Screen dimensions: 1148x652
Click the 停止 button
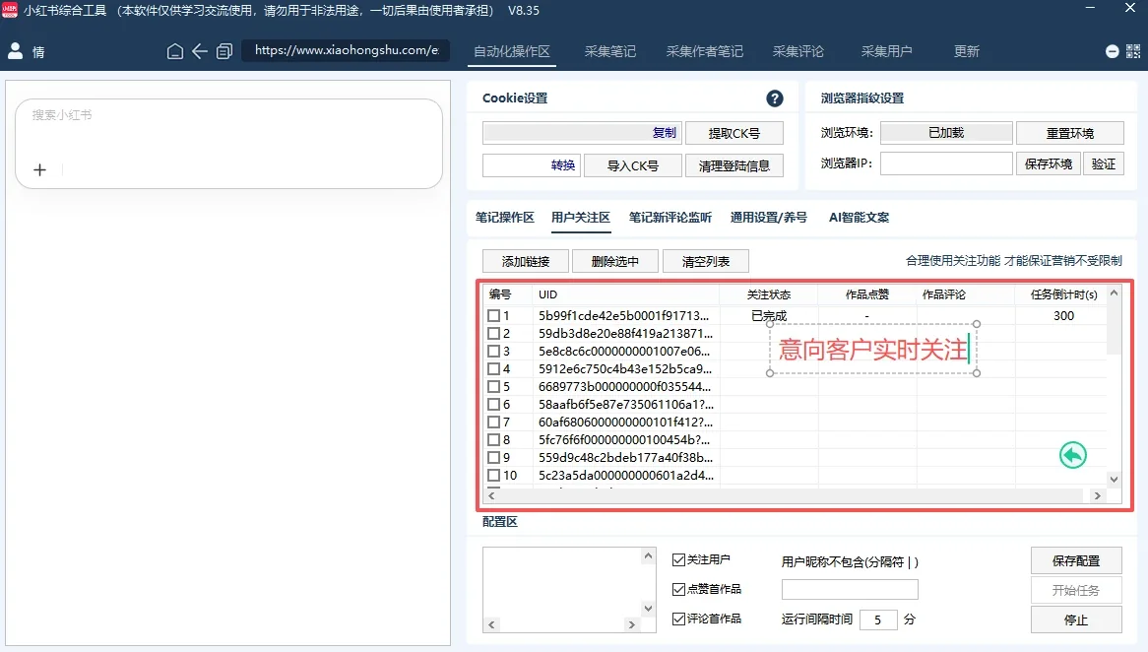1076,619
